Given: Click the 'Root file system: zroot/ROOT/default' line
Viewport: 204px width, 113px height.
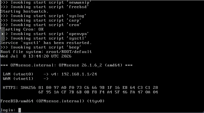Looking at the screenshot, I should (x=46, y=52).
